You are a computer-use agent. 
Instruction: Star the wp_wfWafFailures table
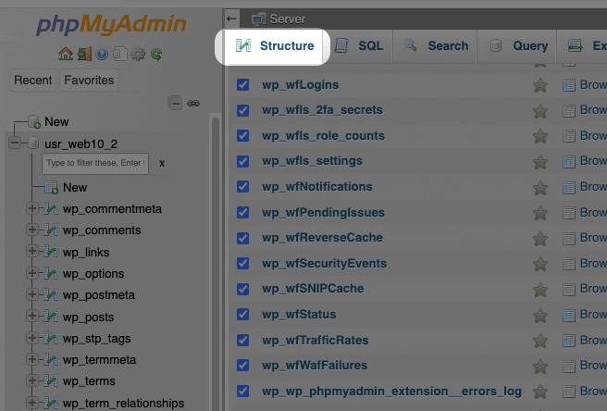(540, 367)
